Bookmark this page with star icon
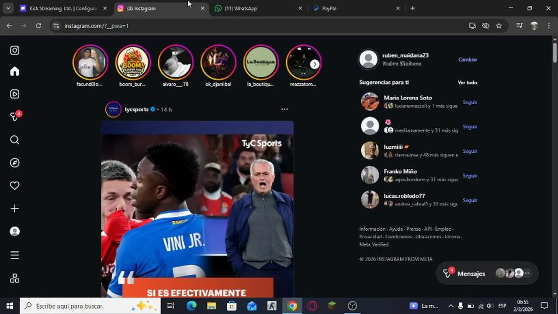Image resolution: width=558 pixels, height=314 pixels. [x=499, y=26]
